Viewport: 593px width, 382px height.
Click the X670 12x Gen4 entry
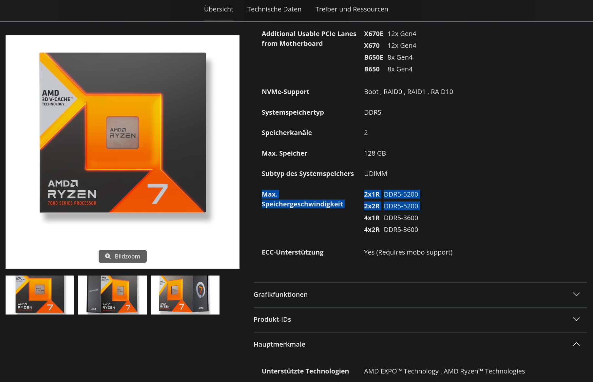pos(390,46)
